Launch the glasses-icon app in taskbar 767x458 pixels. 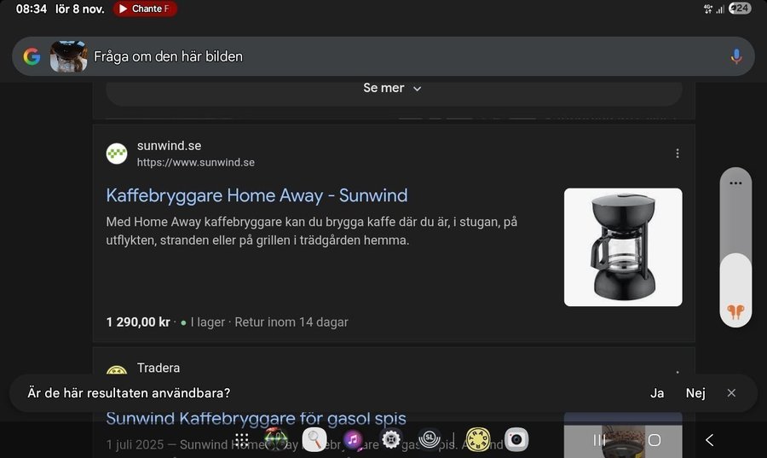[276, 439]
